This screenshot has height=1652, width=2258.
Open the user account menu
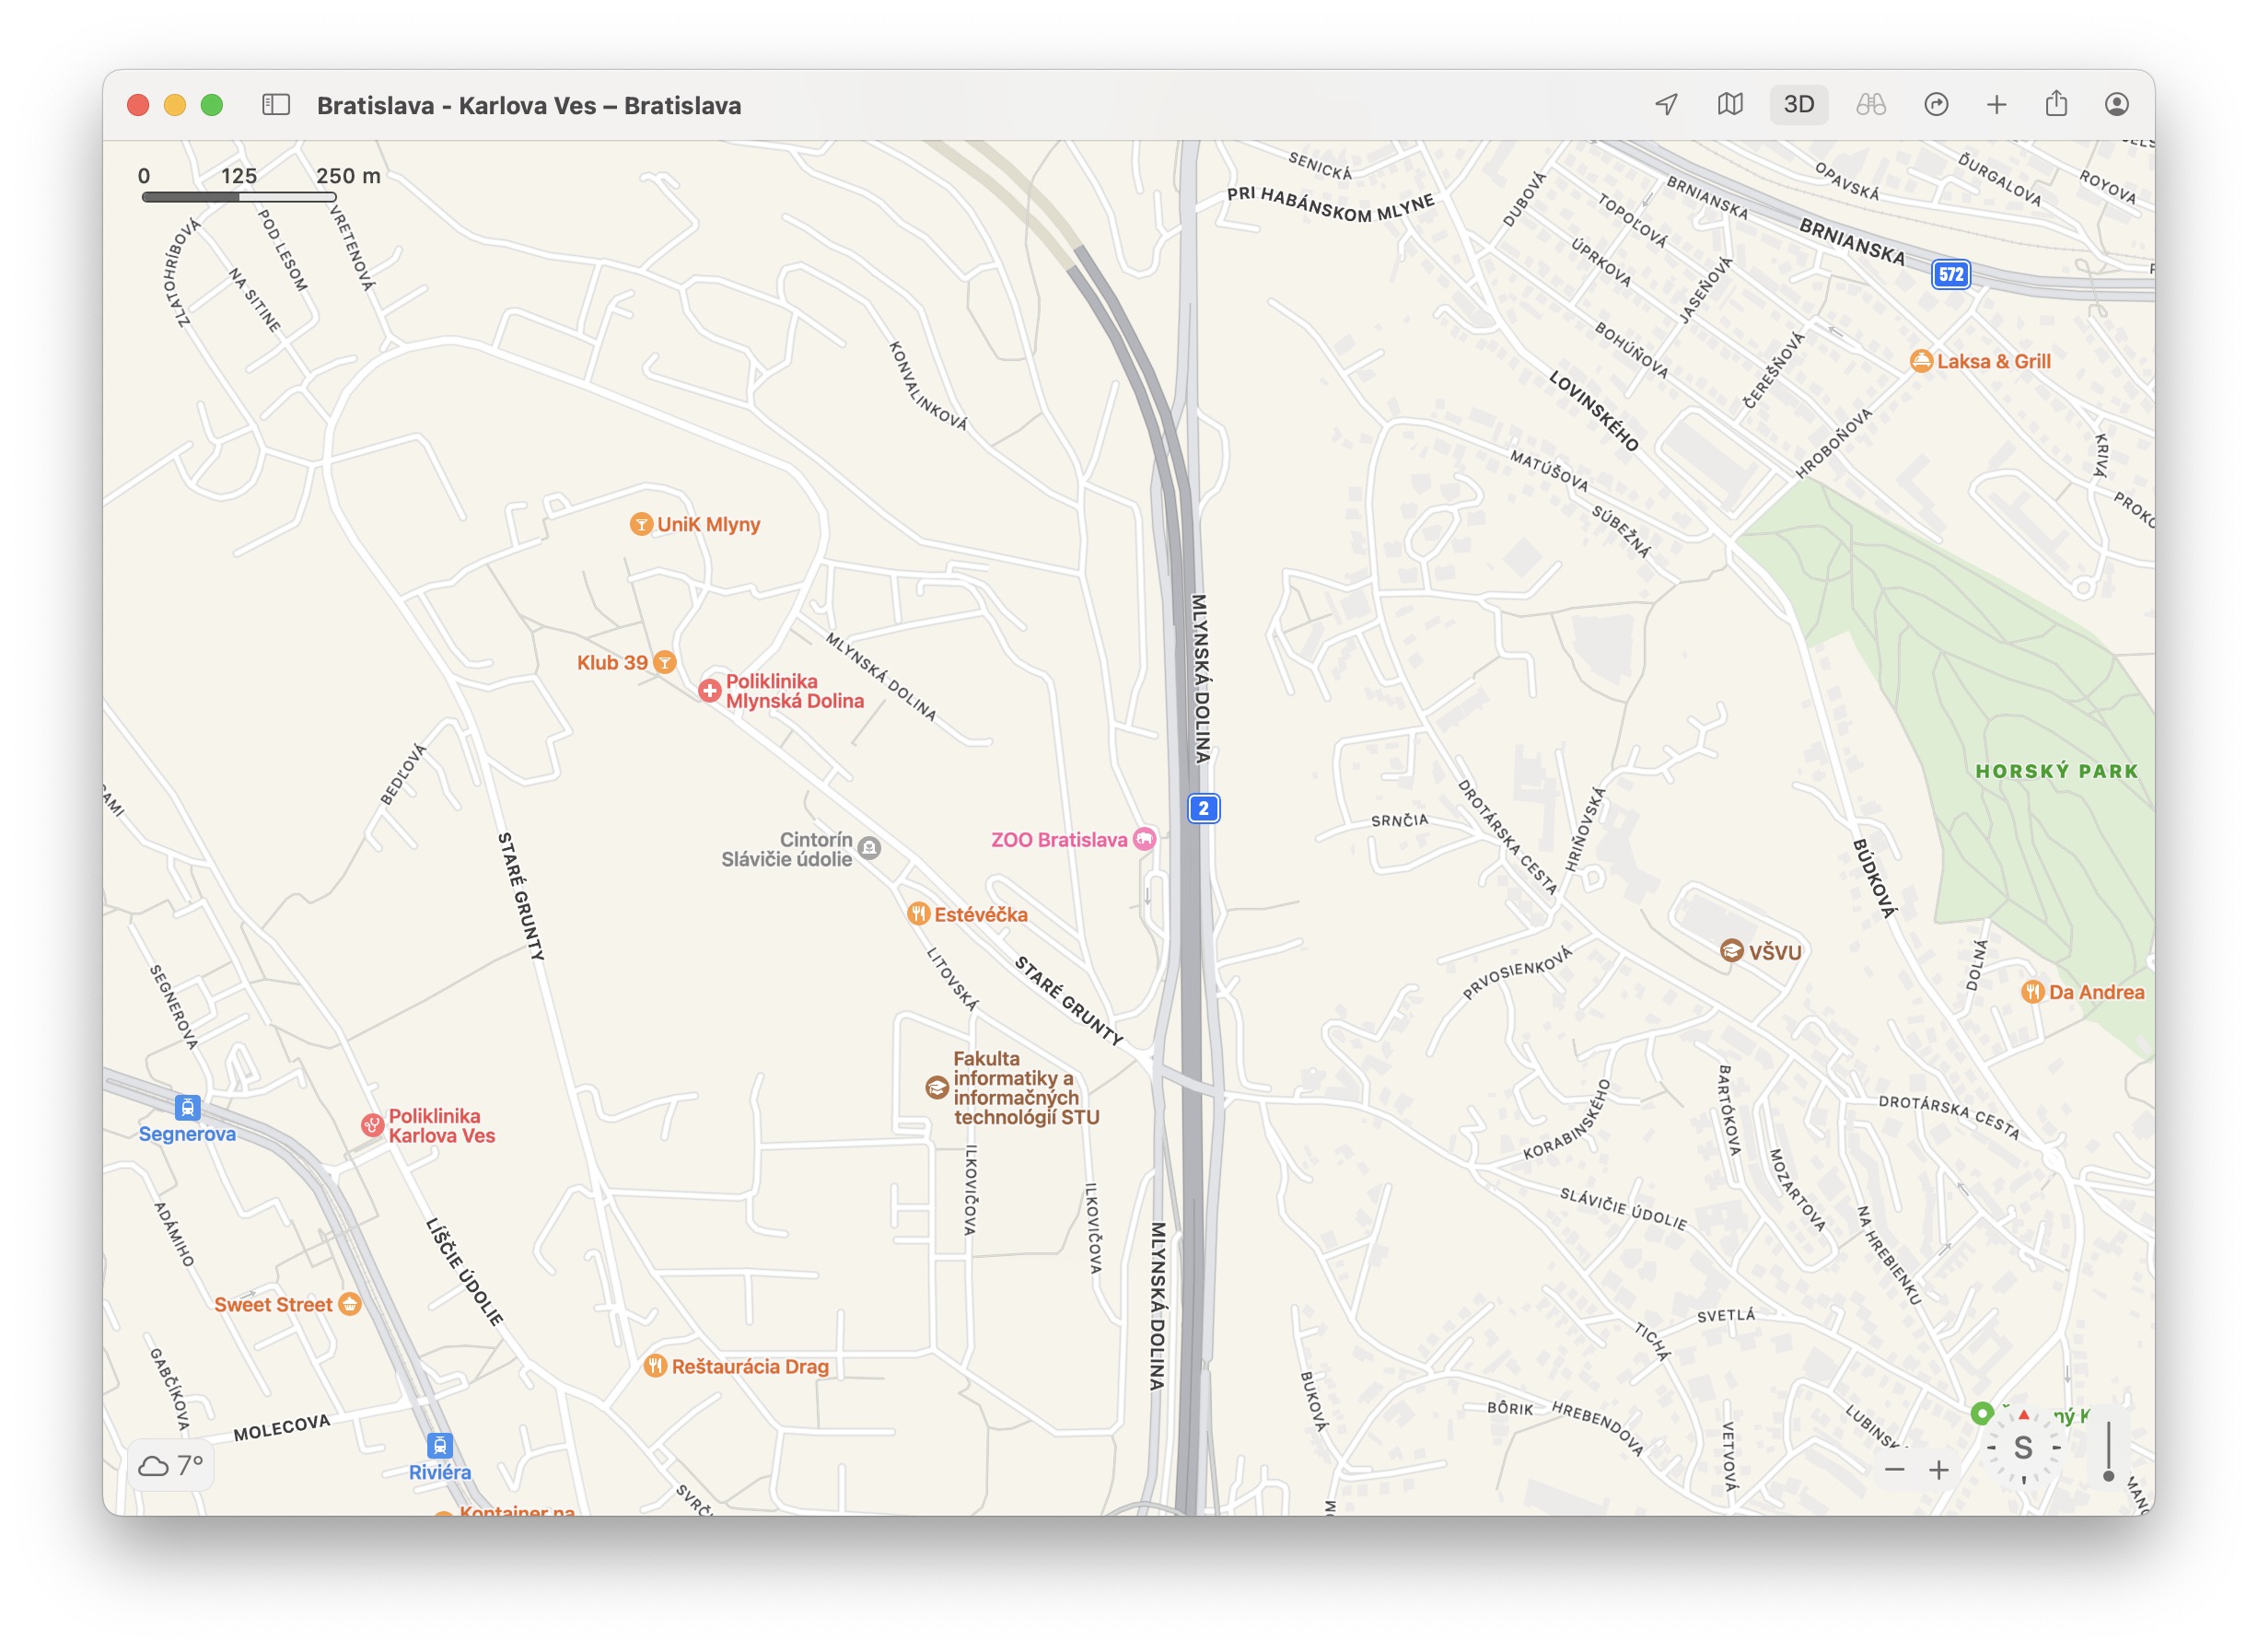tap(2116, 105)
